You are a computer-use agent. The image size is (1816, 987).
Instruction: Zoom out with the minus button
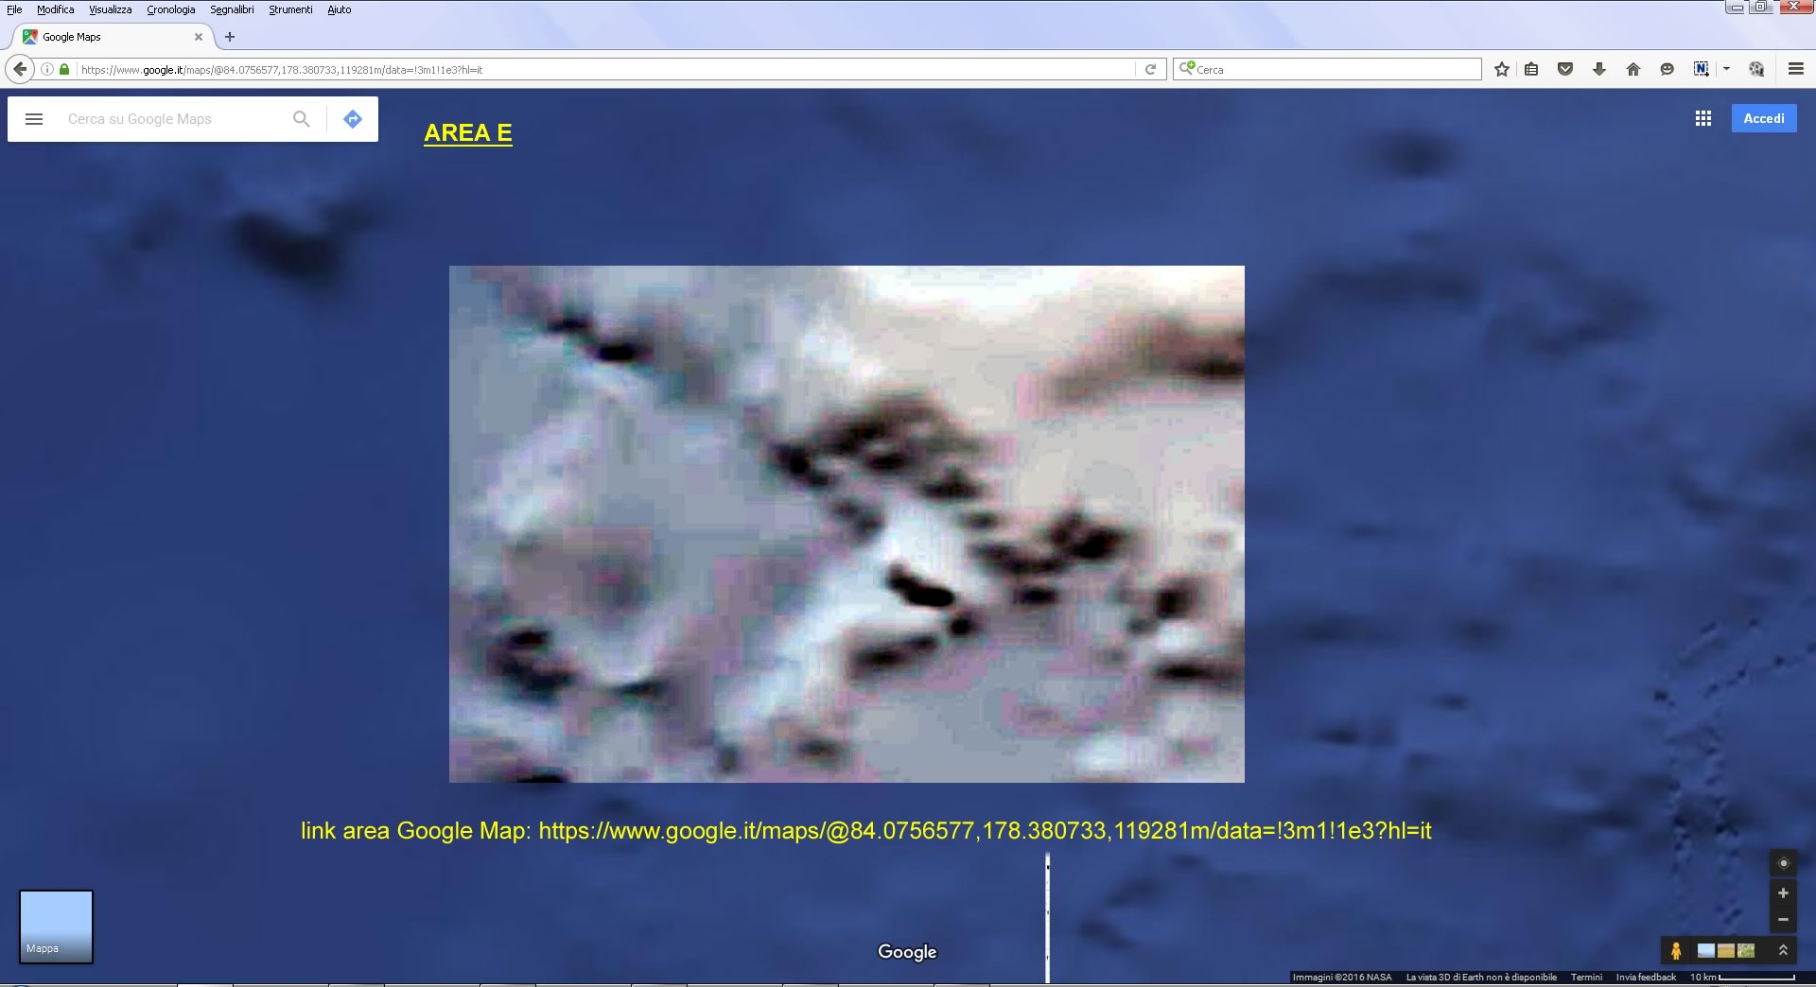coord(1783,919)
